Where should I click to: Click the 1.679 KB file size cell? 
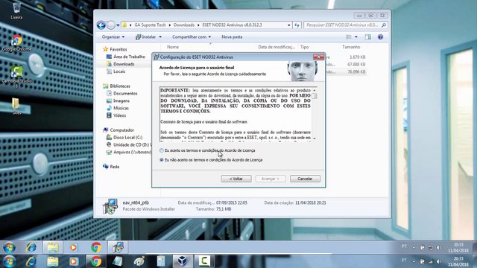(358, 57)
